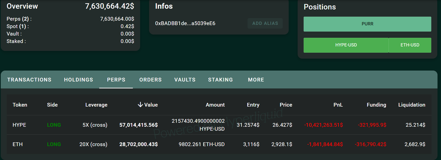Click the sort arrow on Value column
The width and height of the screenshot is (441, 160).
point(140,105)
